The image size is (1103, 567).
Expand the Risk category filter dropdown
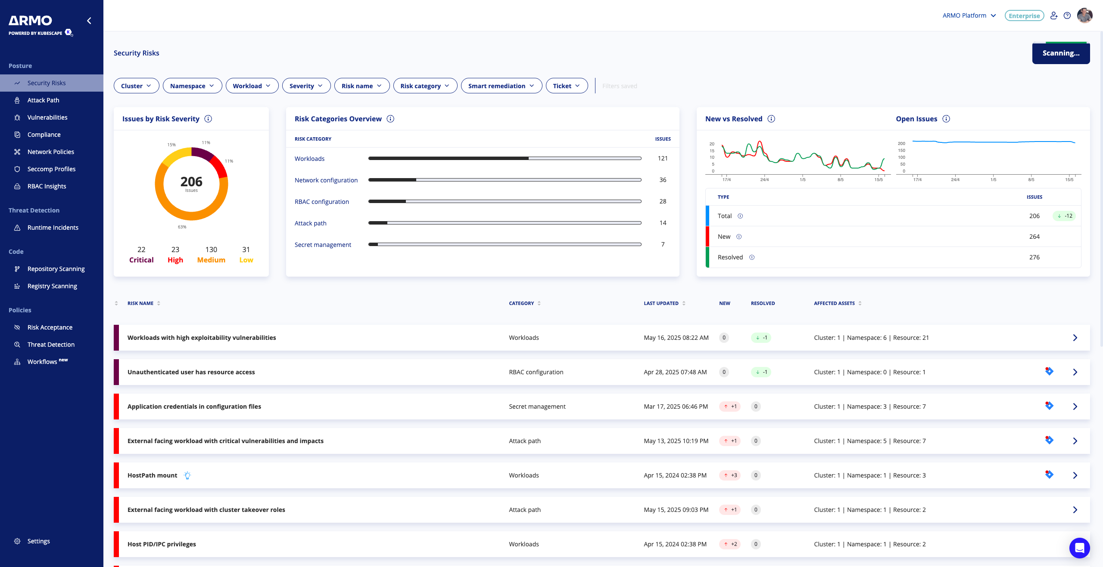425,86
